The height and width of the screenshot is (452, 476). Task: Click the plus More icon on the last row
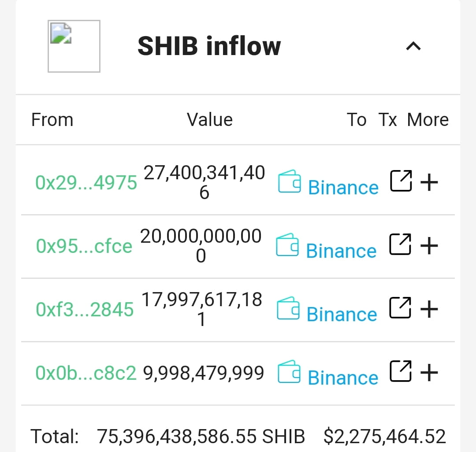click(430, 372)
